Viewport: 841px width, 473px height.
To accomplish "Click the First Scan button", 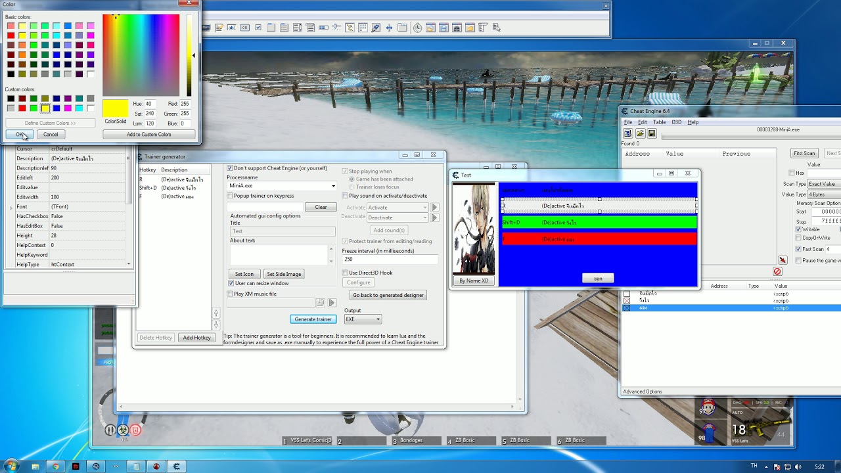I will pyautogui.click(x=804, y=153).
